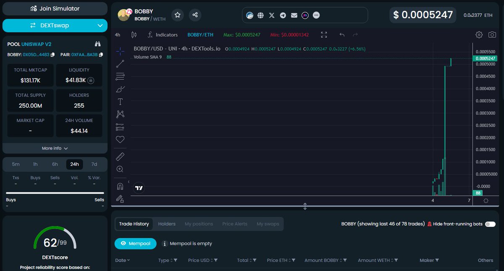Undo the last chart action

[x=342, y=35]
